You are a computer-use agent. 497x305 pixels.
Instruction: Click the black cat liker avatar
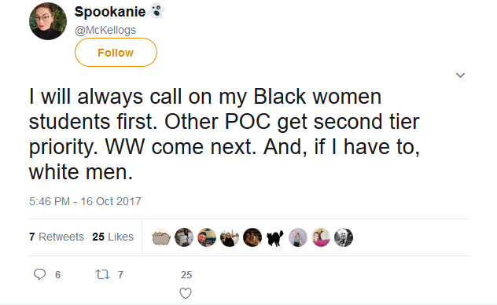click(x=275, y=237)
